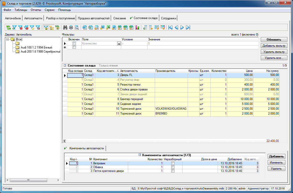293x193 pixels.
Task: Click the binoculars search icon
Action: pyautogui.click(x=65, y=27)
